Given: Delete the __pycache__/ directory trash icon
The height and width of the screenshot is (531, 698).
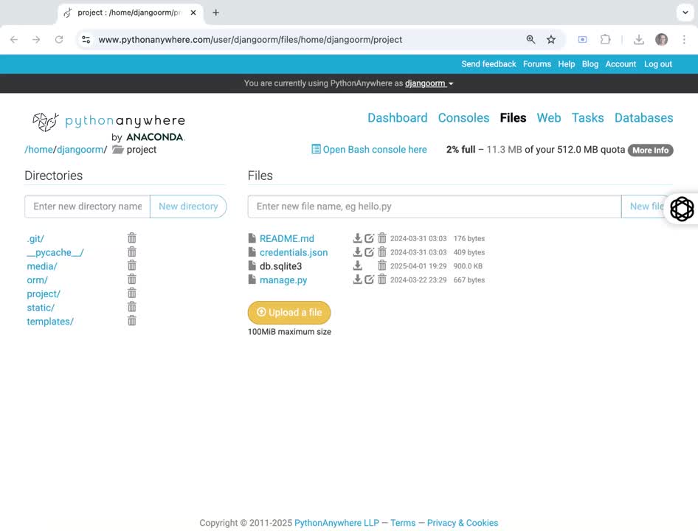Looking at the screenshot, I should click(x=132, y=251).
